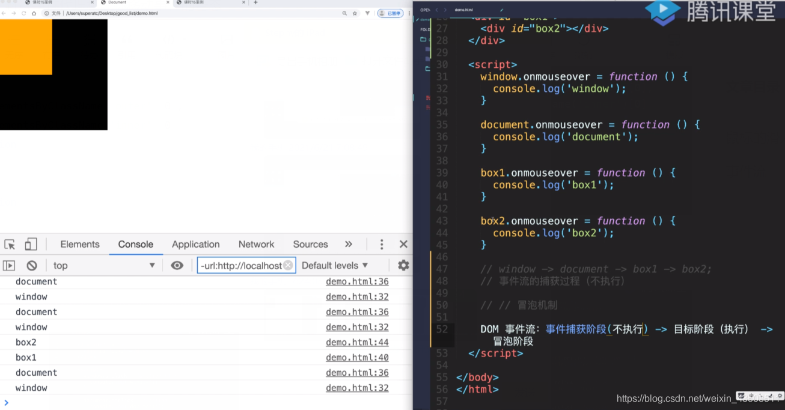The image size is (785, 410).
Task: Click line 44 console.log('box2') in the editor
Action: tap(554, 233)
